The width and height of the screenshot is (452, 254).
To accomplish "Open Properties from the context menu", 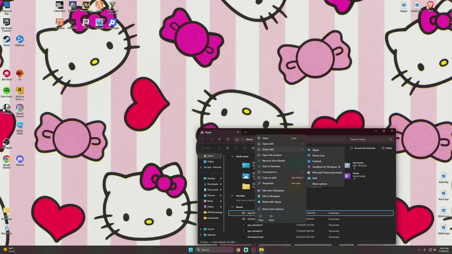I will point(280,183).
